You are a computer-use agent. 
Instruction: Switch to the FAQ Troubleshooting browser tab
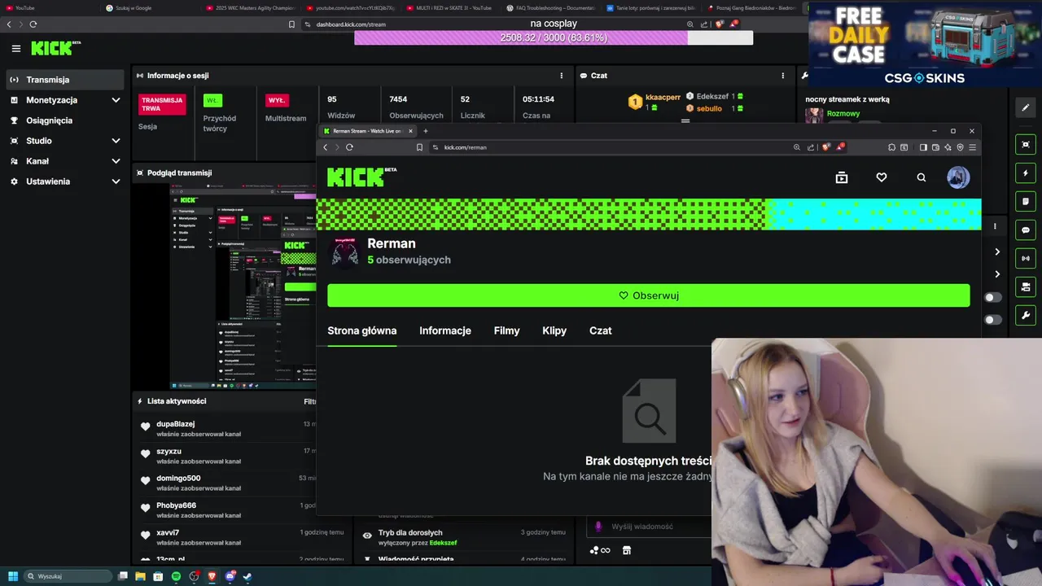pos(549,7)
